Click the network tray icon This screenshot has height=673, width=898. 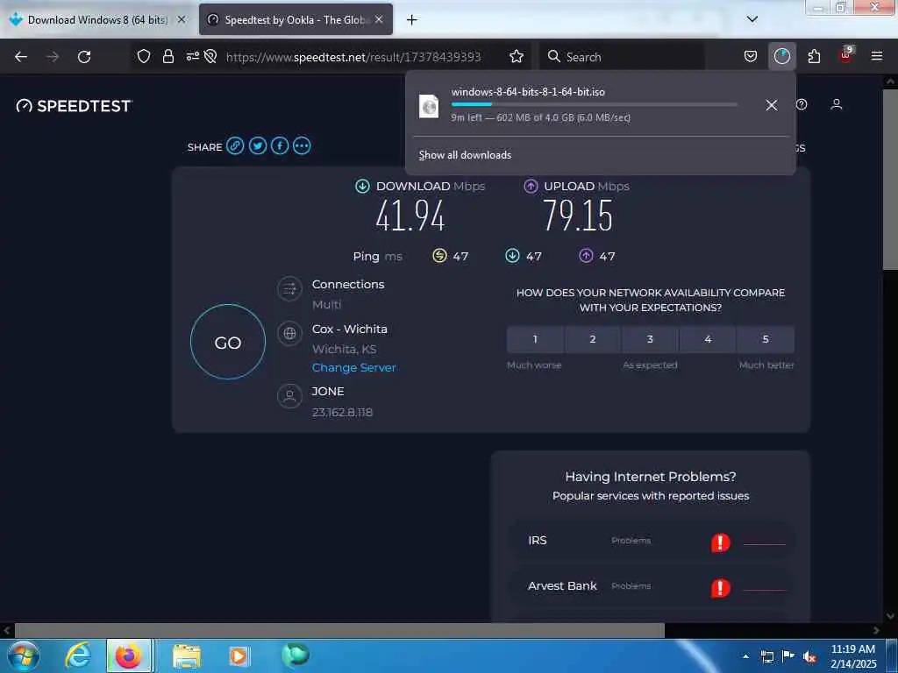767,656
